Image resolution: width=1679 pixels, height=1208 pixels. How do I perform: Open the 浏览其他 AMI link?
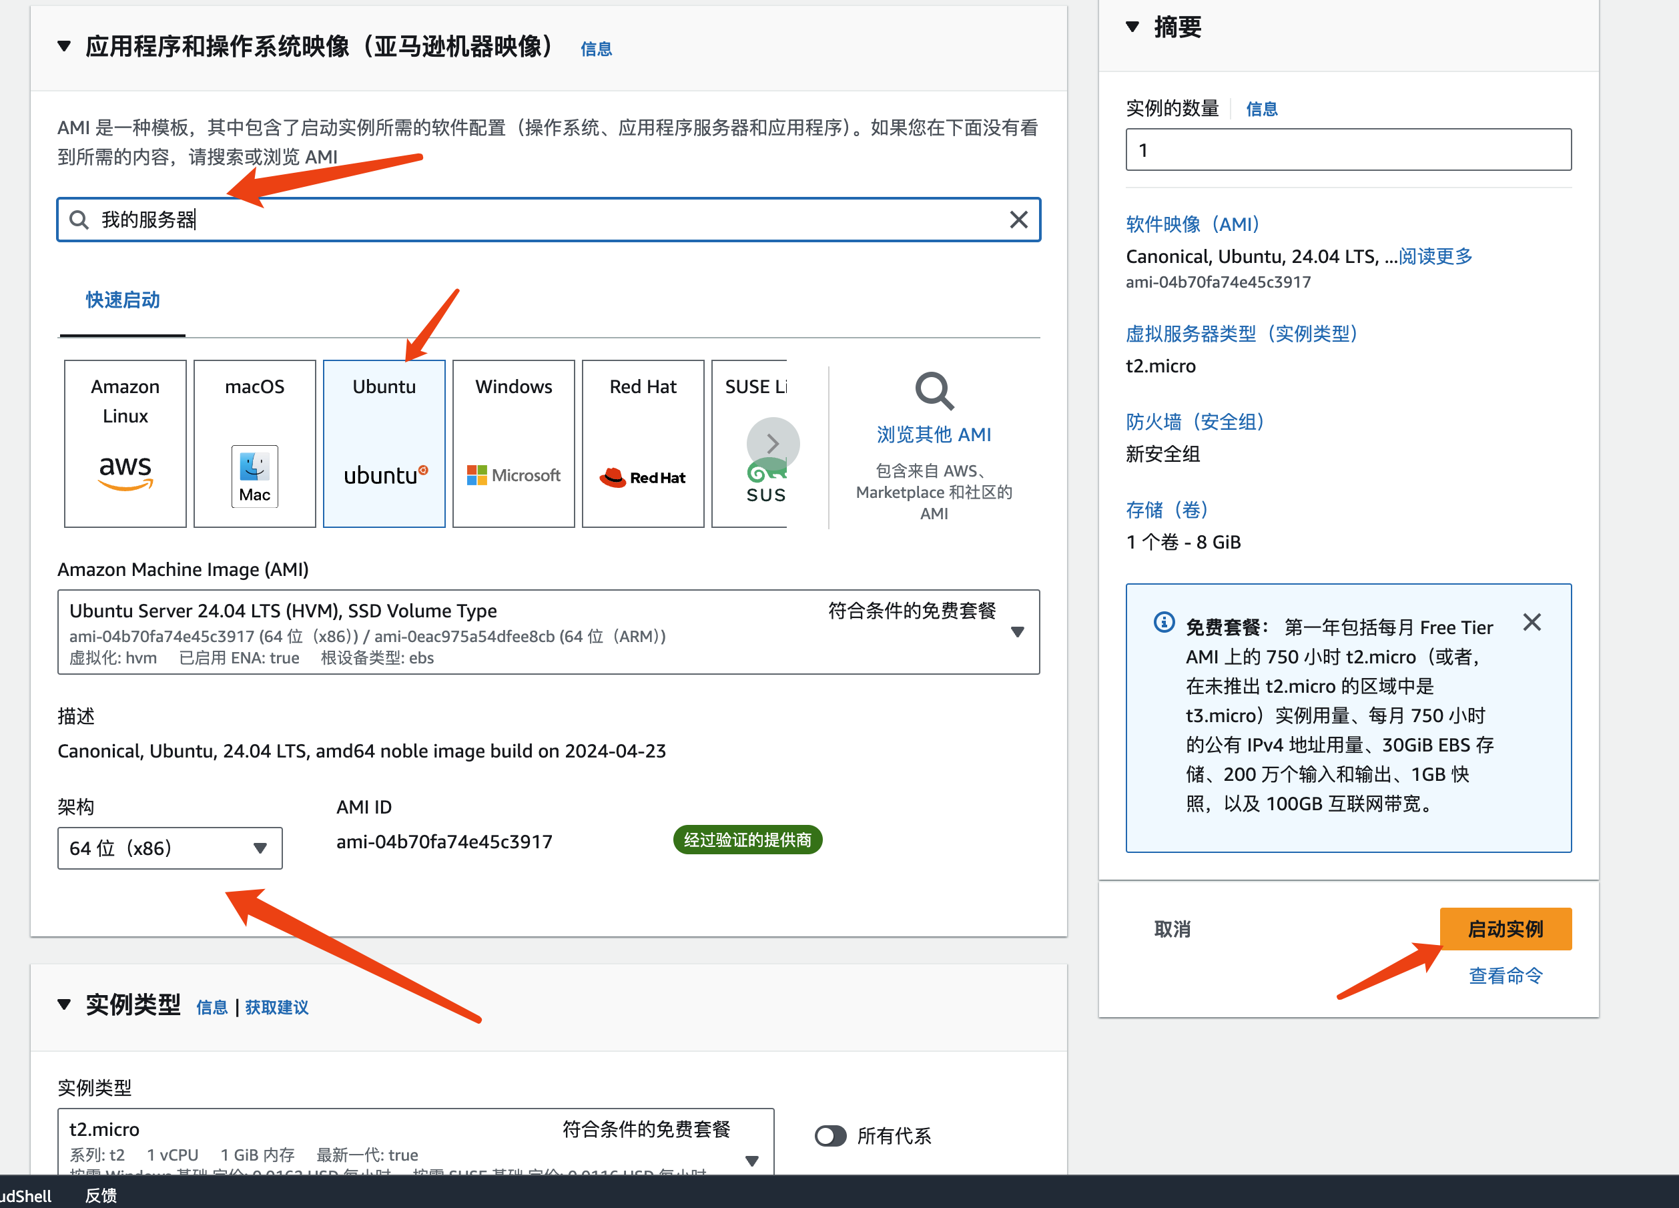[934, 434]
